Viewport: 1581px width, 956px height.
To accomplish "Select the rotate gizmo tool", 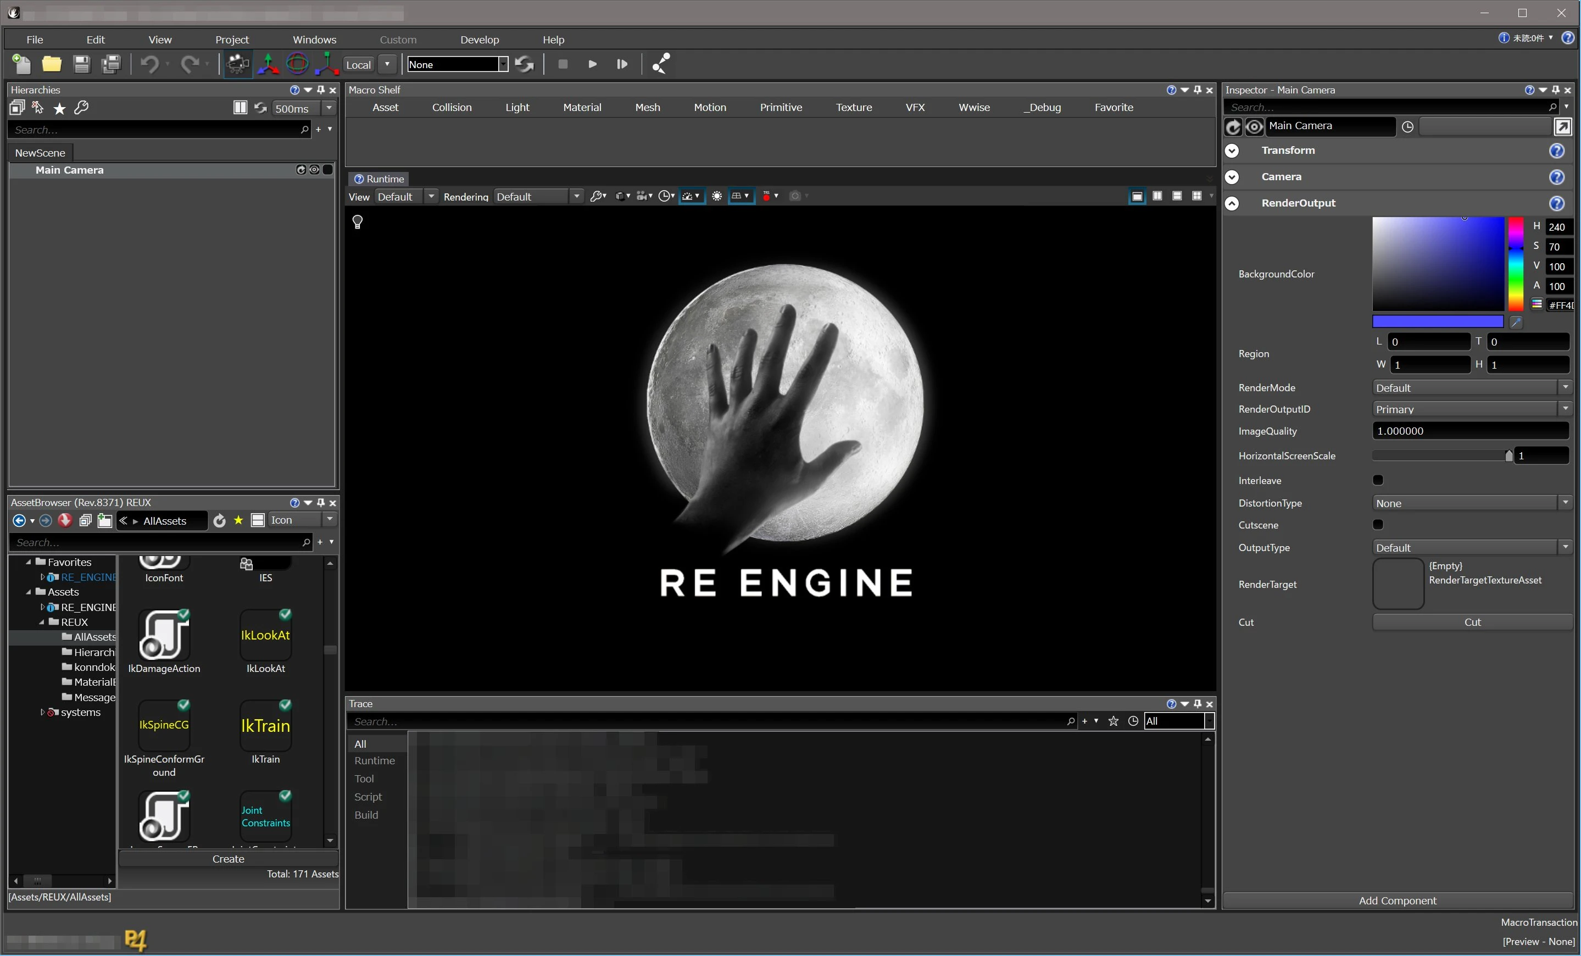I will click(x=297, y=64).
